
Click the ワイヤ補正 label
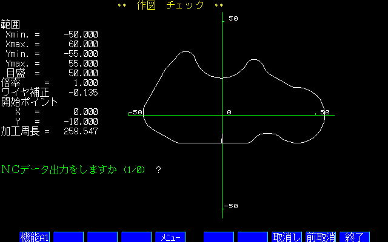(25, 93)
